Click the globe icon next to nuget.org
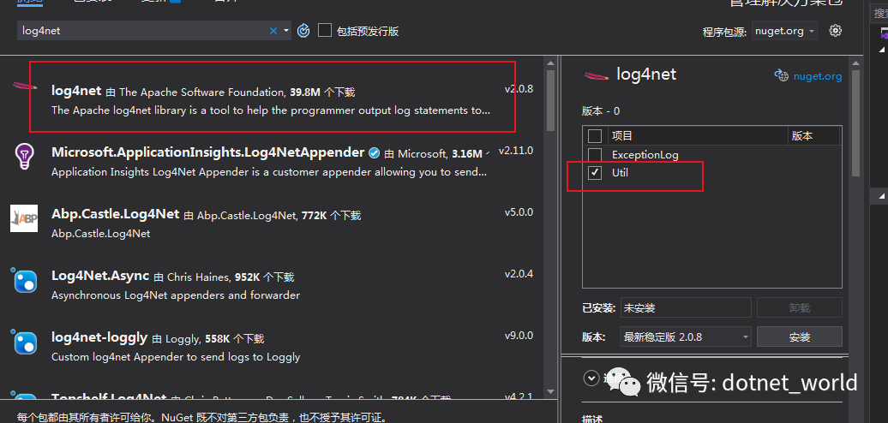Screen dimensions: 888x423 click(x=781, y=75)
